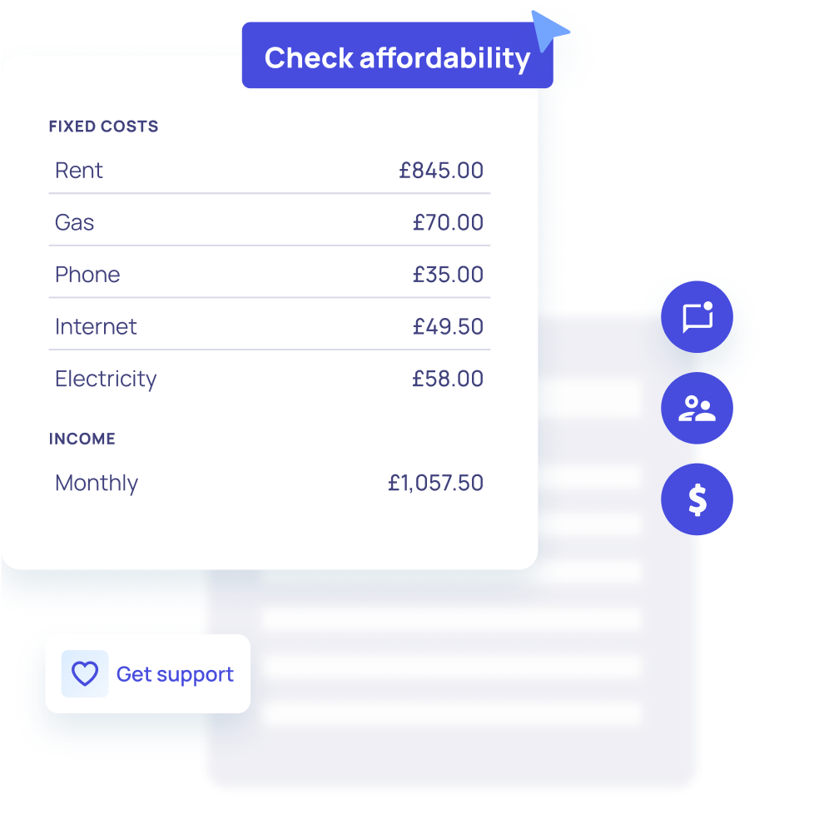814x819 pixels.
Task: Click the people contacts circle icon
Action: coord(697,408)
